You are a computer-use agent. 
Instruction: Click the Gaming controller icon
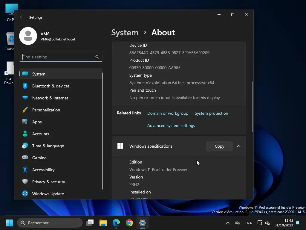(x=25, y=158)
